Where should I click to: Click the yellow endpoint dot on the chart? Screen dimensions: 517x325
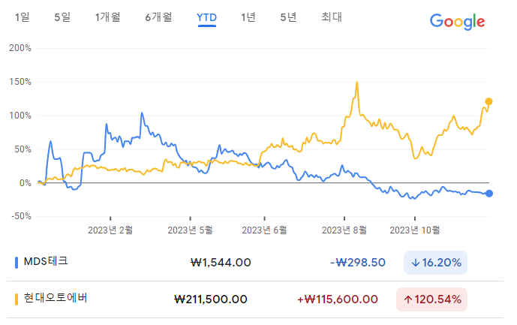click(488, 101)
